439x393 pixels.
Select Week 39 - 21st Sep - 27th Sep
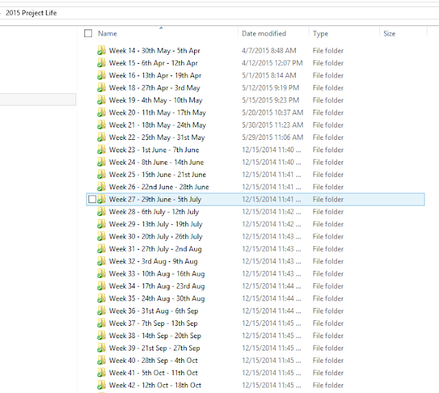154,348
